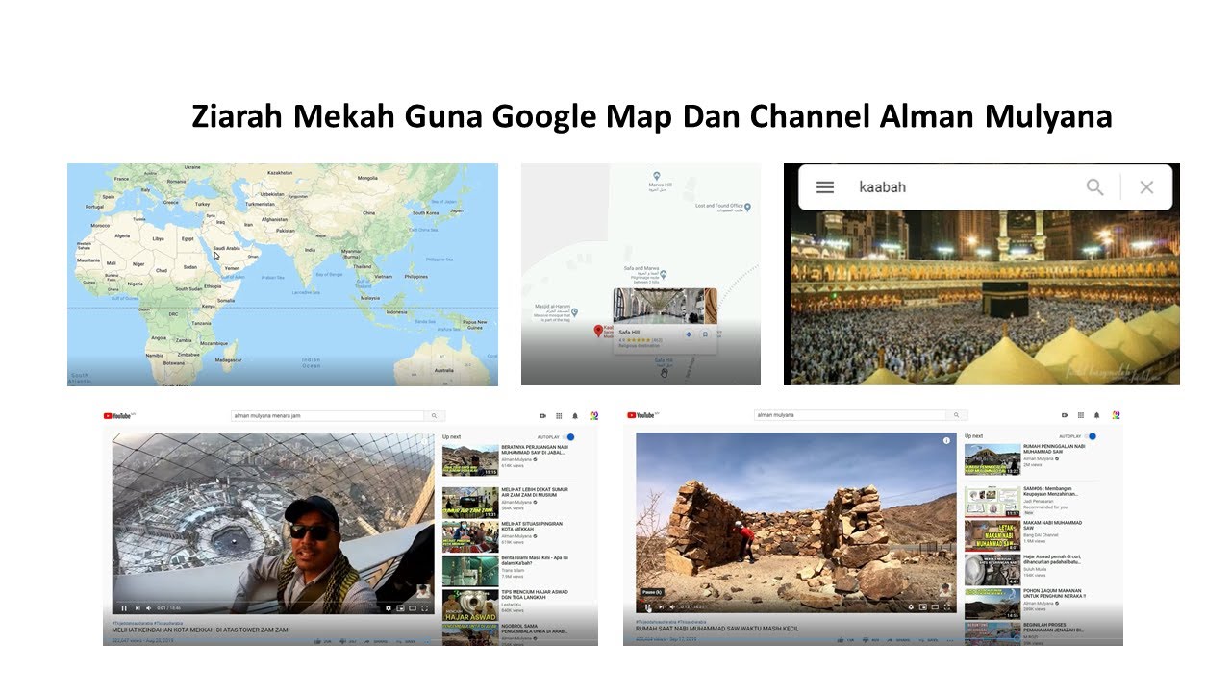Enable miniplayer in Zam Zam player
Viewport: 1231px width, 692px height.
click(x=400, y=608)
